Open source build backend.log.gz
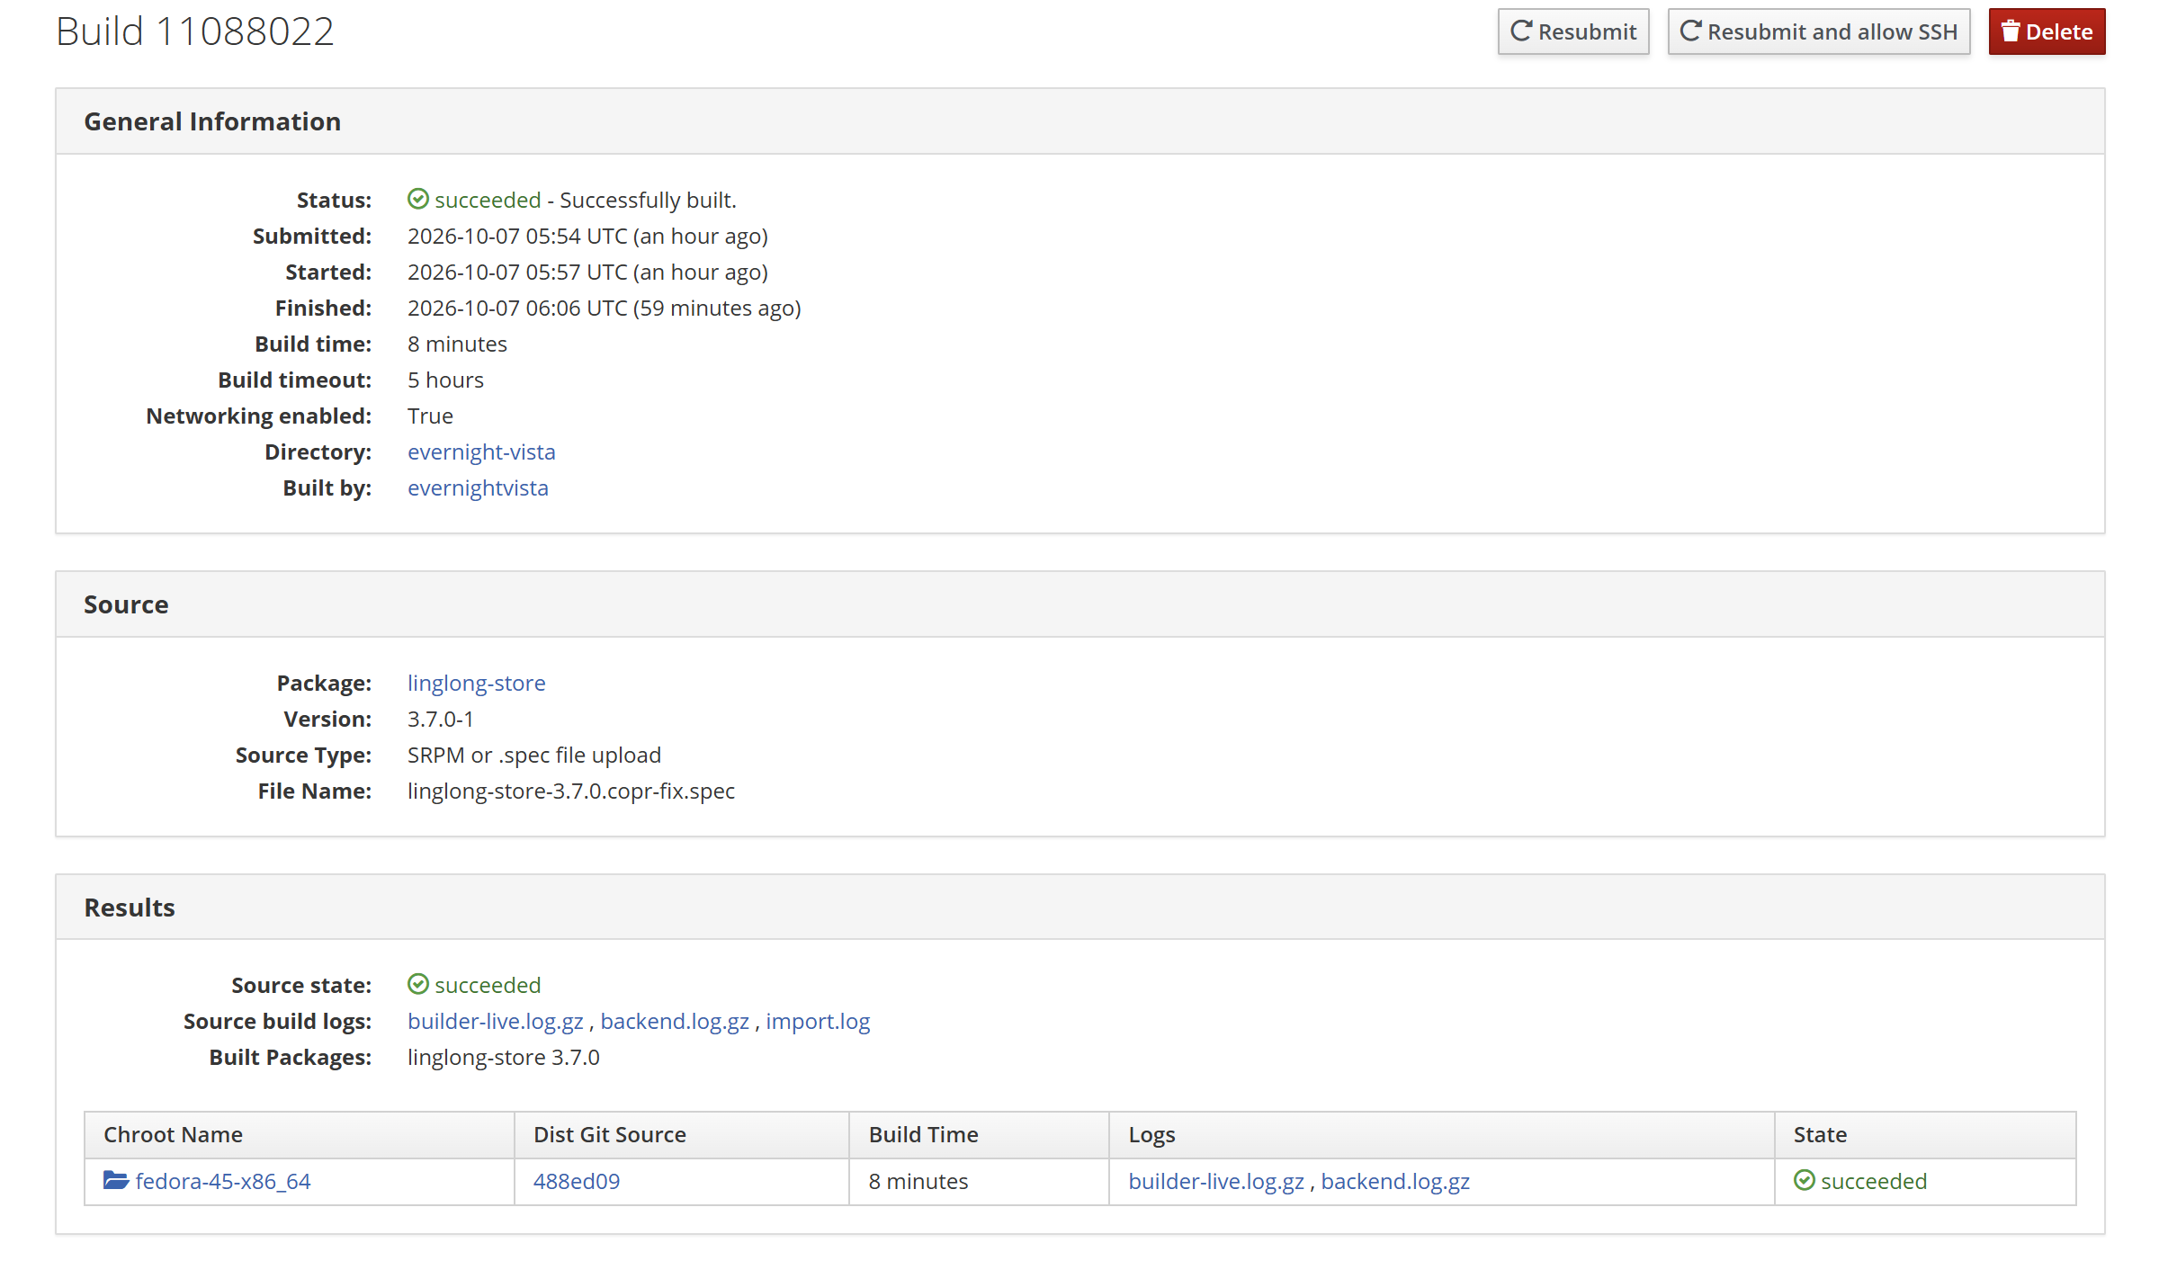The image size is (2168, 1261). 675,1021
